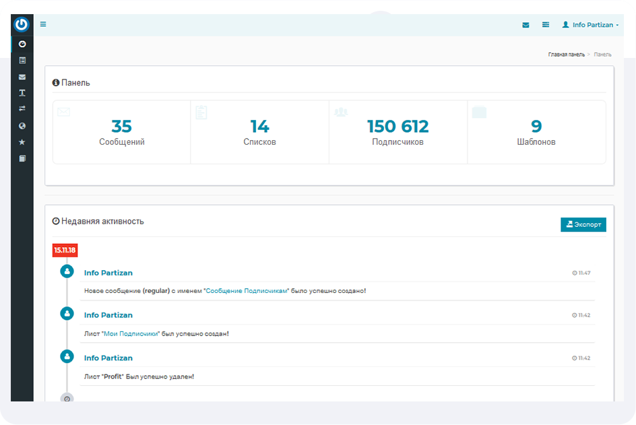Open the newspaper list icon in sidebar
The width and height of the screenshot is (636, 425).
(22, 61)
